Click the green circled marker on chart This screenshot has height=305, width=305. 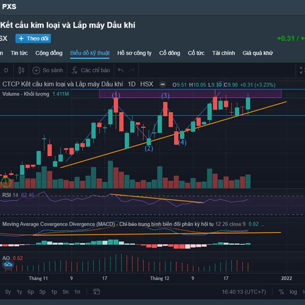pos(6,181)
